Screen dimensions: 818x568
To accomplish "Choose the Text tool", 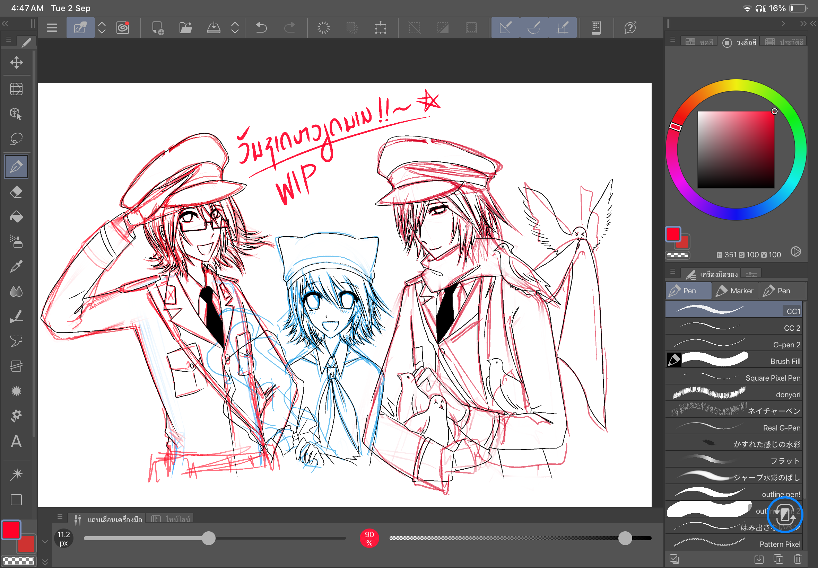I will pos(16,441).
